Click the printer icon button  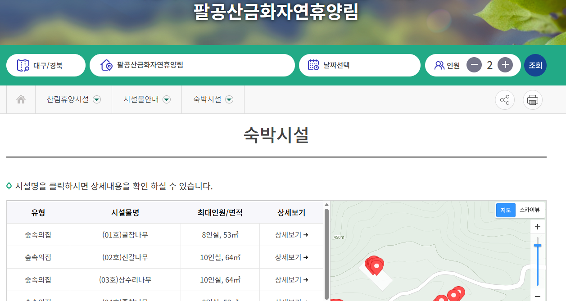click(533, 100)
